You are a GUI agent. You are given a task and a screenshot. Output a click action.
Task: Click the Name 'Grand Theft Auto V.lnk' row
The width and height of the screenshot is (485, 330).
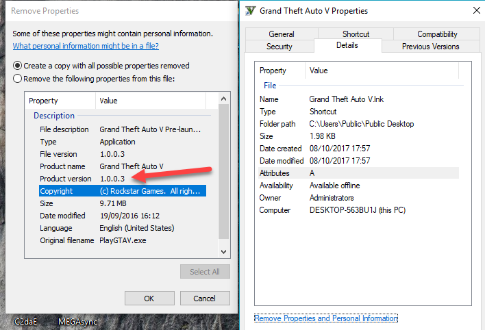pyautogui.click(x=358, y=99)
